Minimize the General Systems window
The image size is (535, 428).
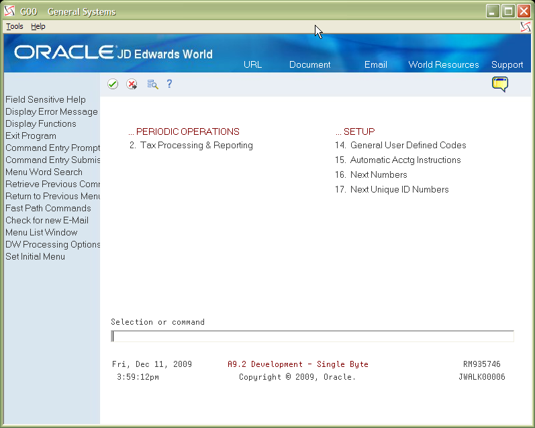tap(492, 11)
